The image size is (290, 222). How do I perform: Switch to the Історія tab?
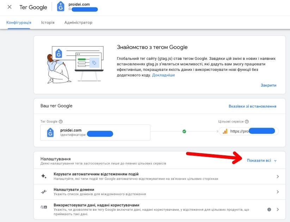click(48, 23)
